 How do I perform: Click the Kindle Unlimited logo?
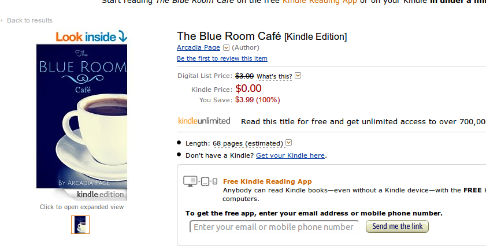click(x=204, y=121)
